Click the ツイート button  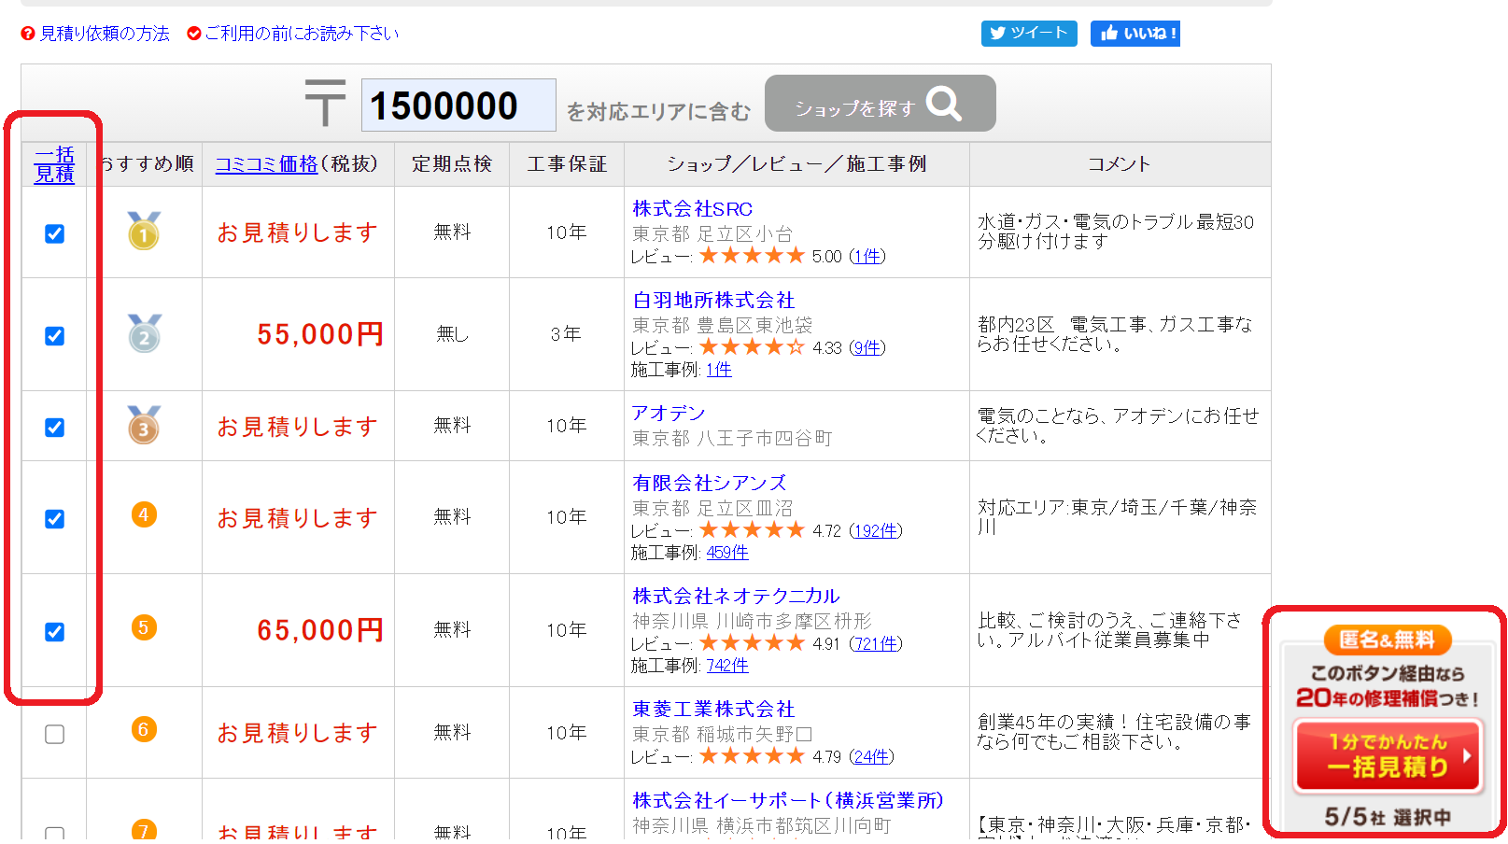1029,34
